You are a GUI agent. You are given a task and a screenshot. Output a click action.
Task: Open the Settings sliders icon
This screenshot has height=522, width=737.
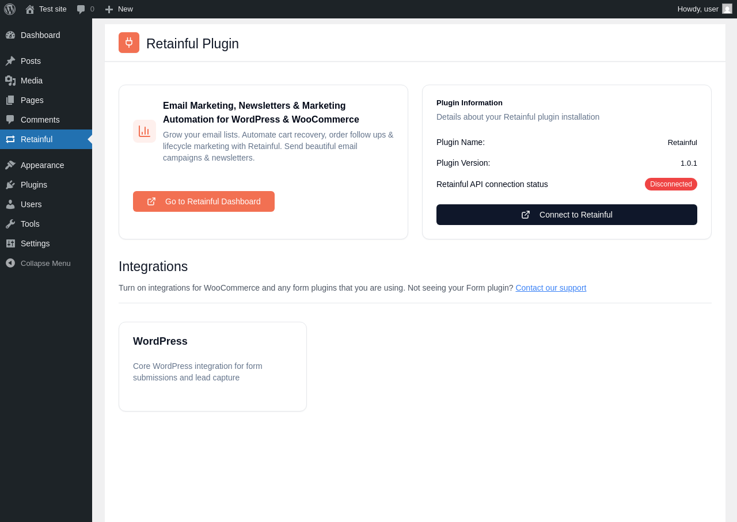click(x=10, y=243)
